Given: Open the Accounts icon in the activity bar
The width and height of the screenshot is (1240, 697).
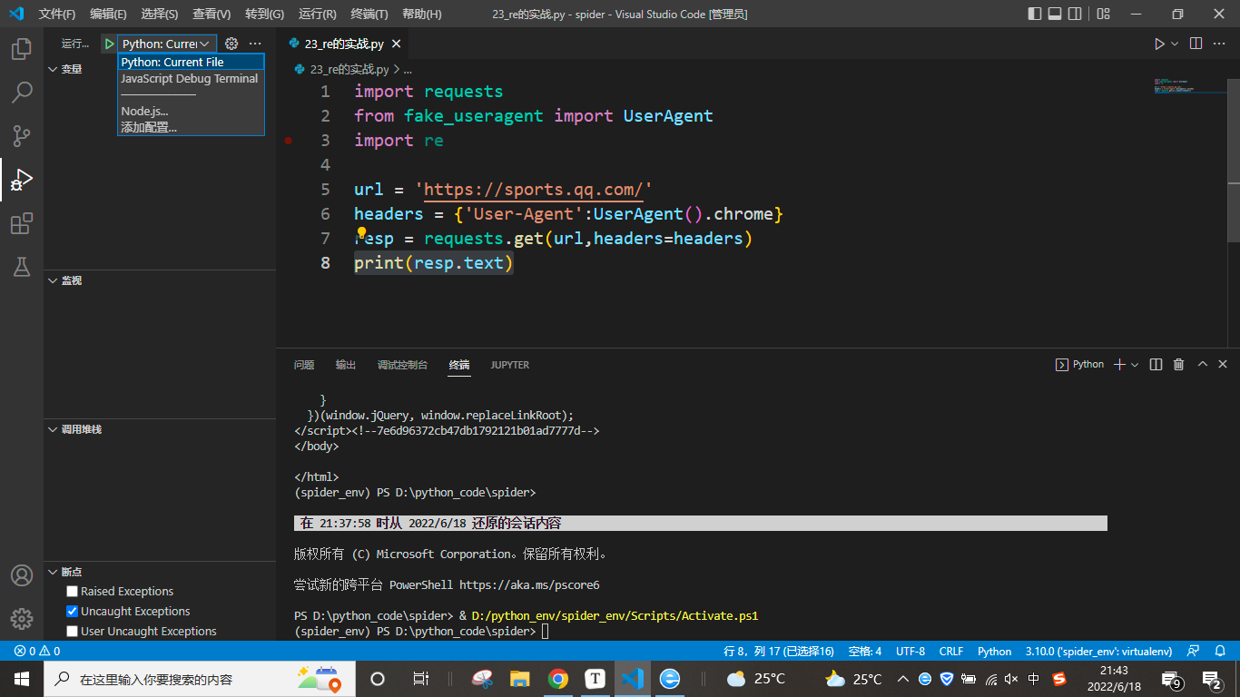Looking at the screenshot, I should [x=22, y=575].
